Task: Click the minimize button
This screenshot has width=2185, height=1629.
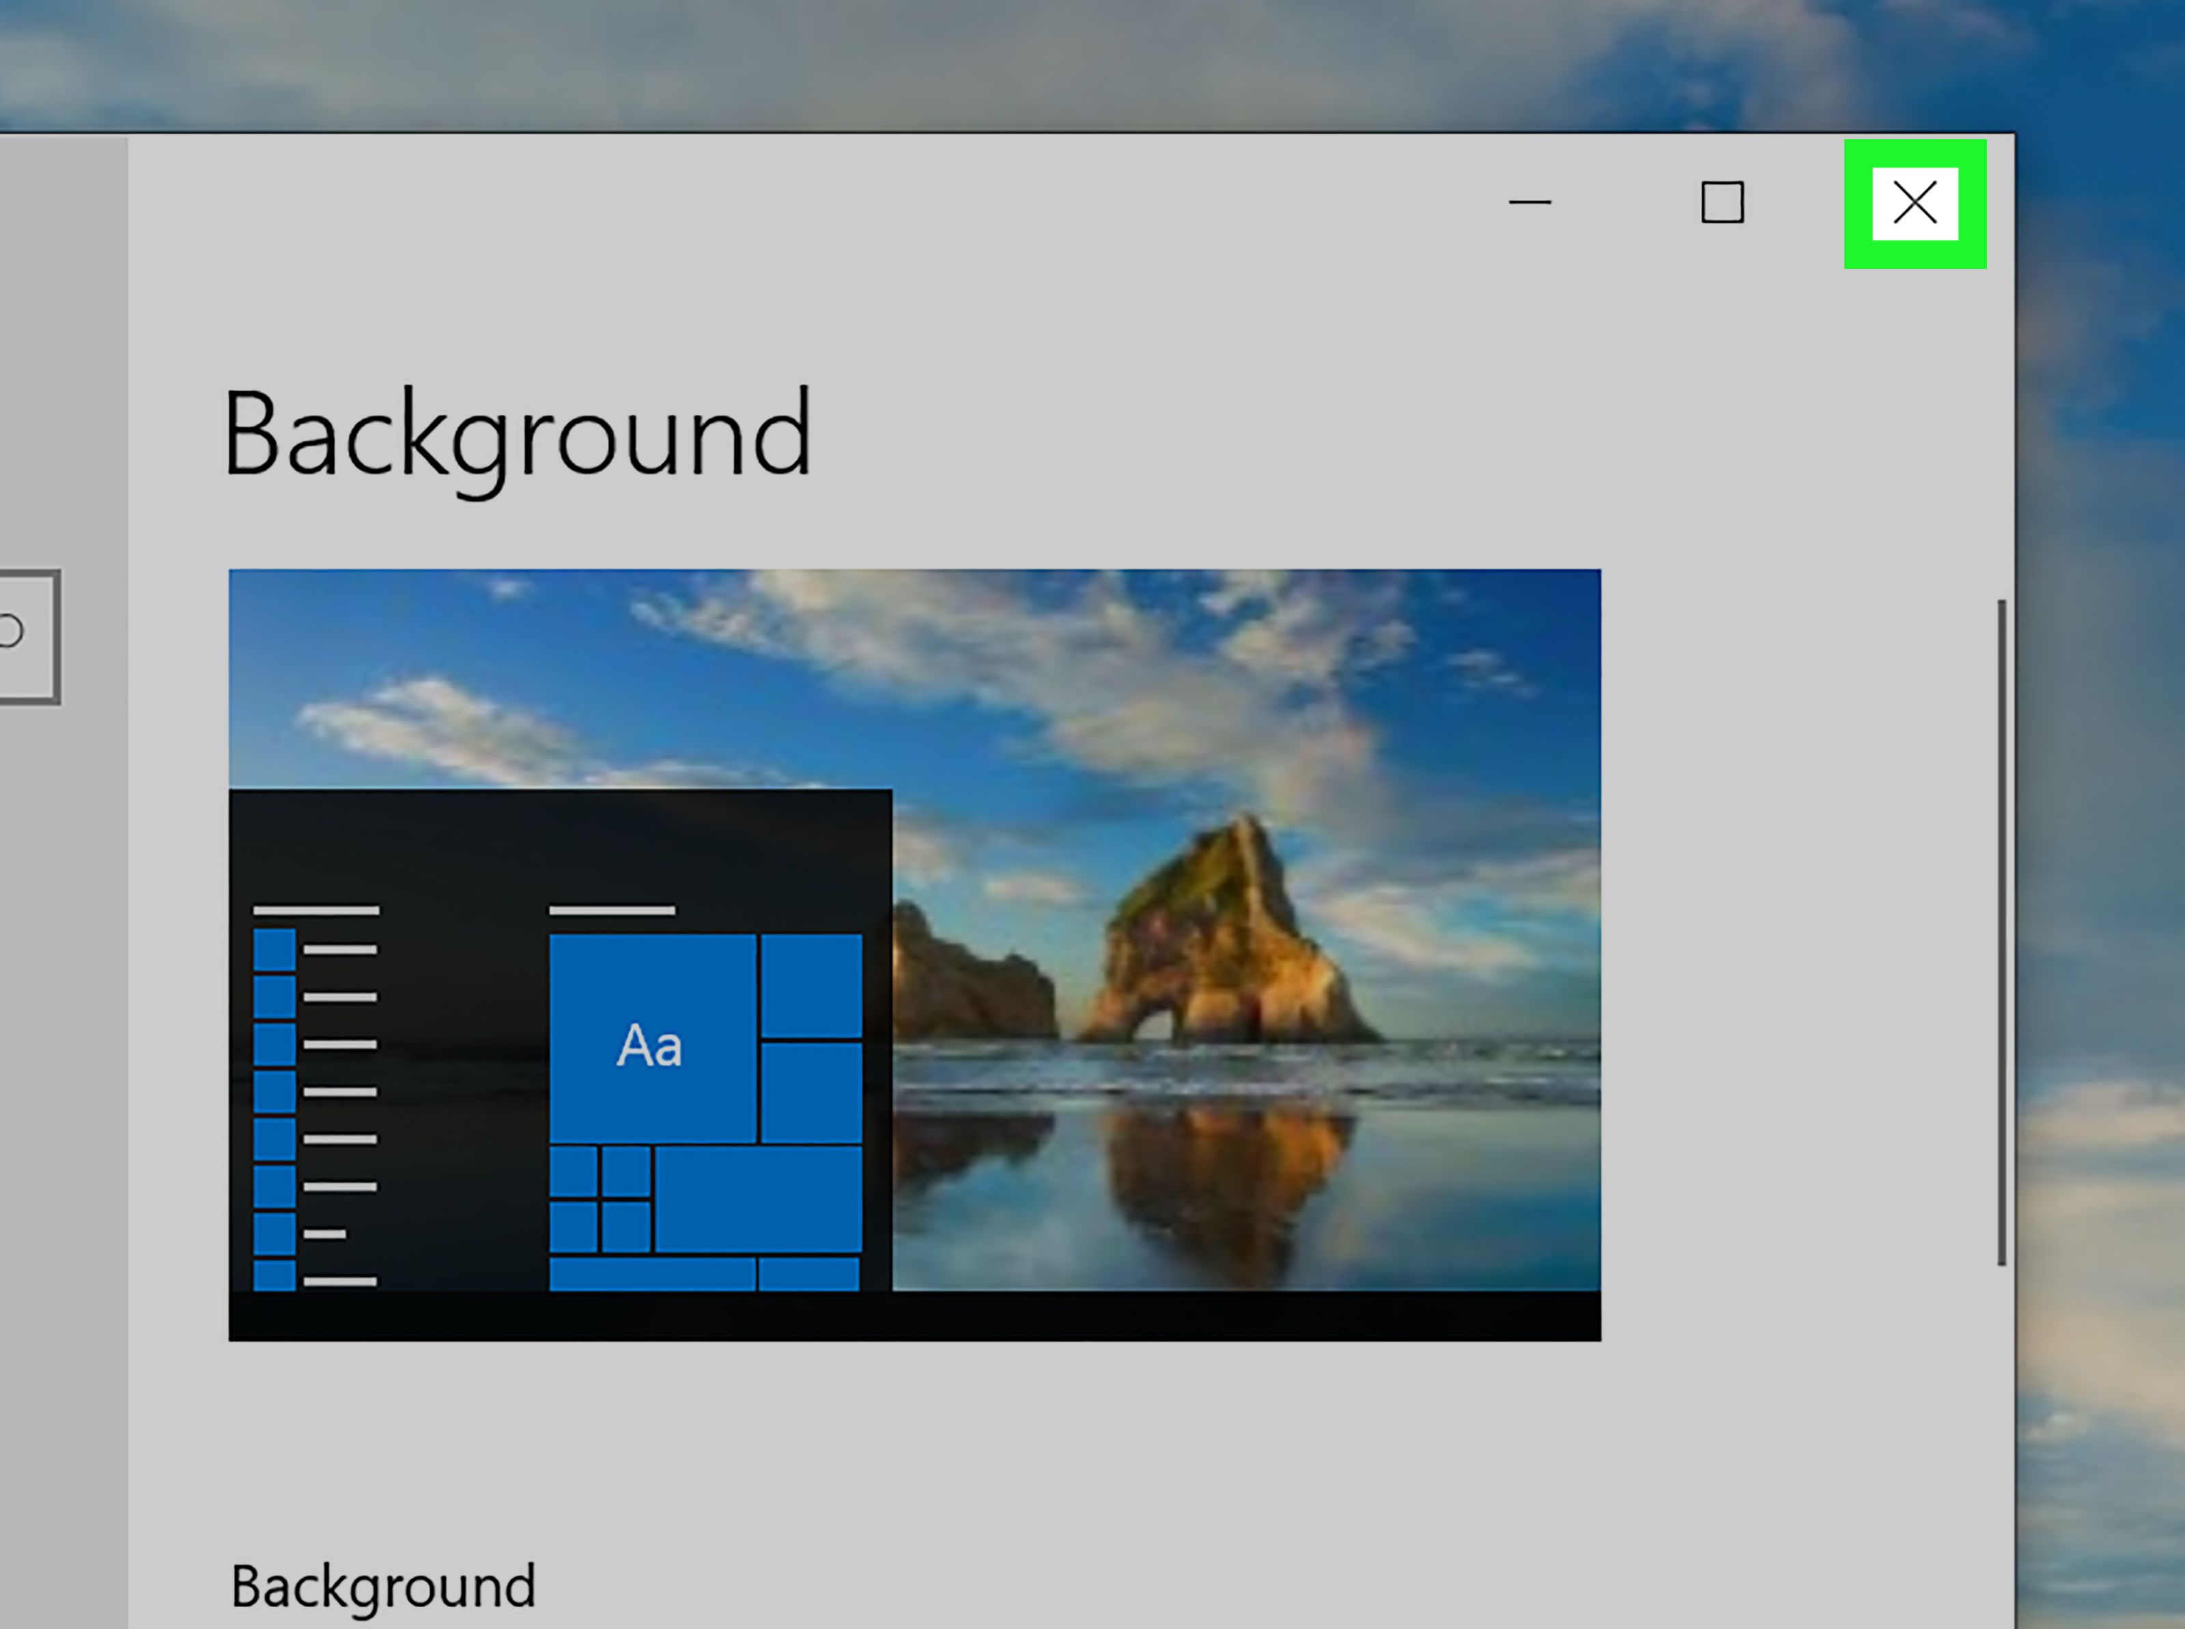Action: coord(1530,204)
